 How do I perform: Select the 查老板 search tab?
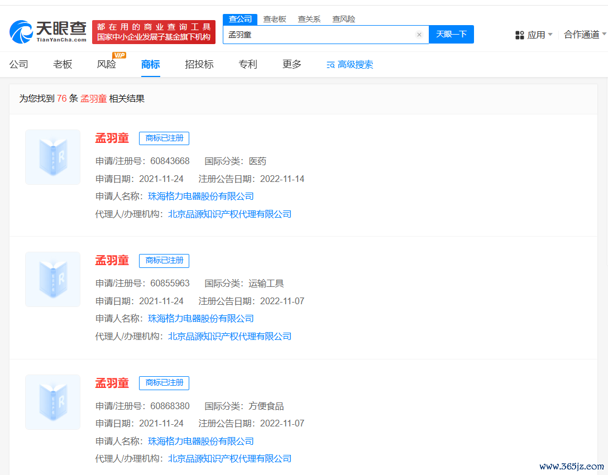tap(275, 19)
